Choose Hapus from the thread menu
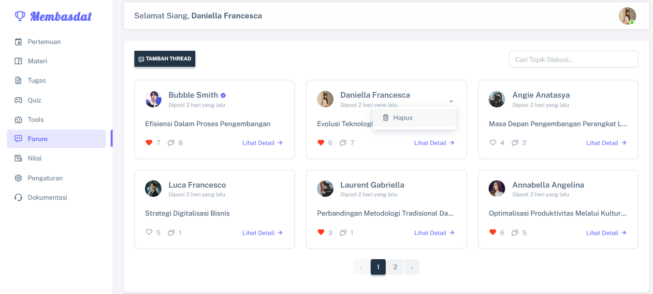The image size is (653, 294). point(414,118)
